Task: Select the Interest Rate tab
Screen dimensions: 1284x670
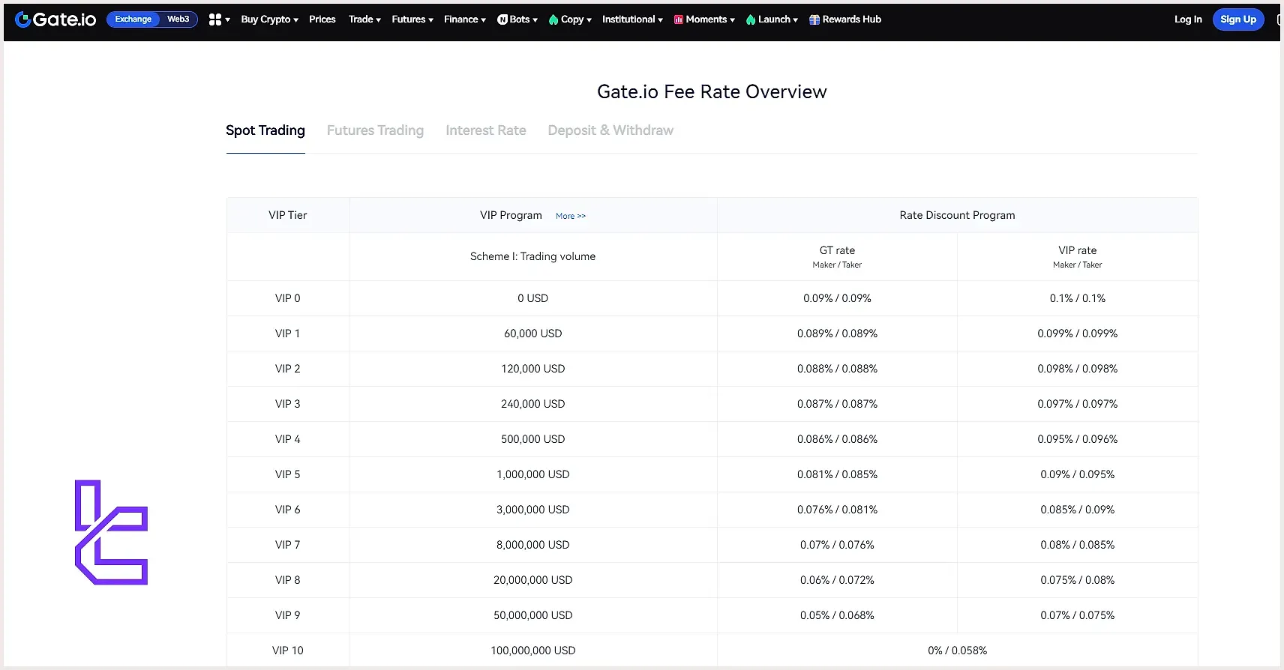Action: click(485, 130)
